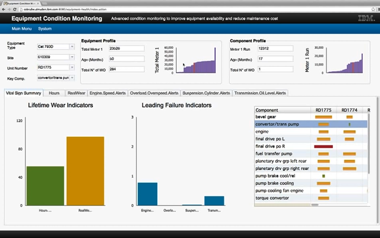Click the Meter 1 Run input field

275,48
